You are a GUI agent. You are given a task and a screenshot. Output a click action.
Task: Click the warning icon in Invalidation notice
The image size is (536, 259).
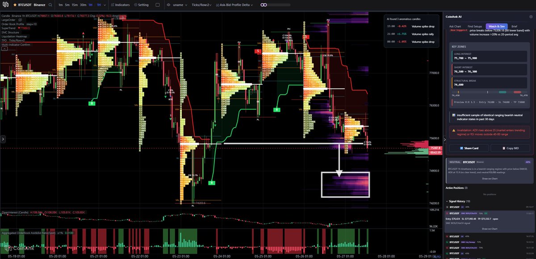[x=454, y=130]
